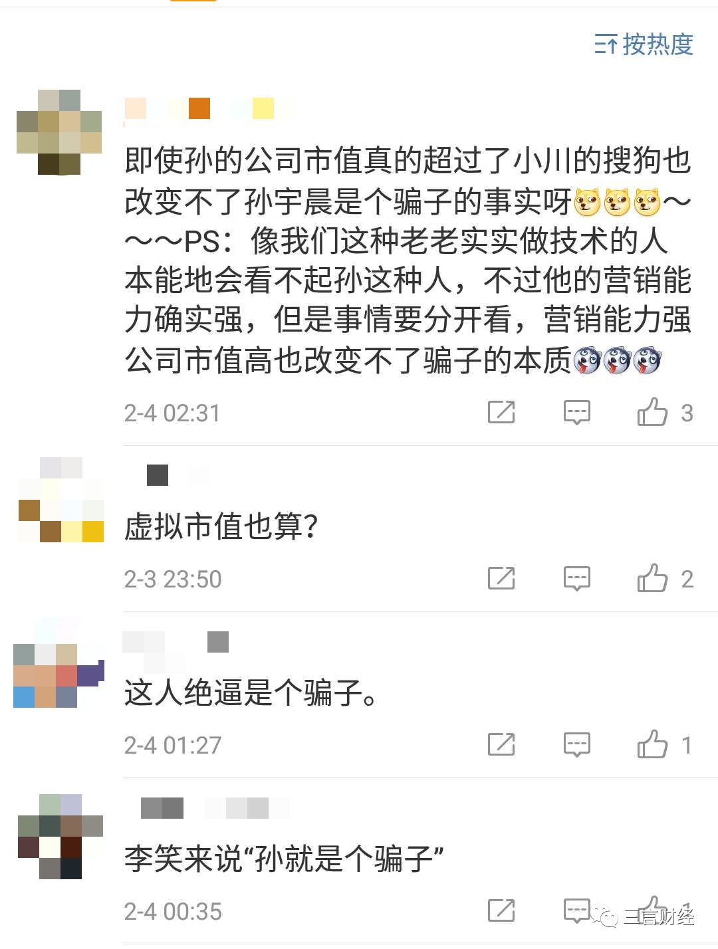Open username above 李笑来说 comment
The height and width of the screenshot is (949, 718).
[x=215, y=808]
